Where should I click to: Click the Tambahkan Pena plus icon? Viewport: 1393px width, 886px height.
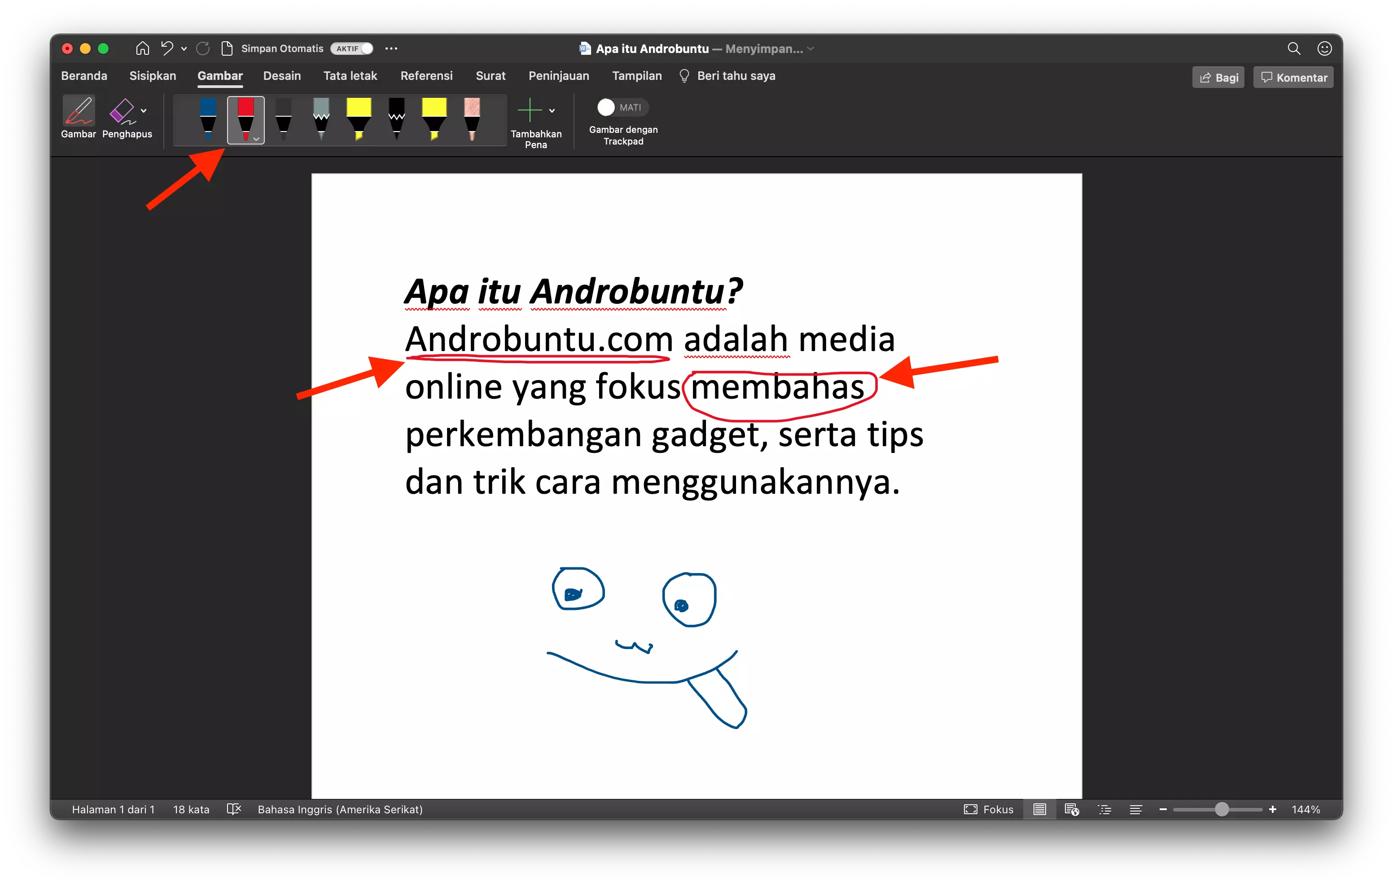coord(531,110)
